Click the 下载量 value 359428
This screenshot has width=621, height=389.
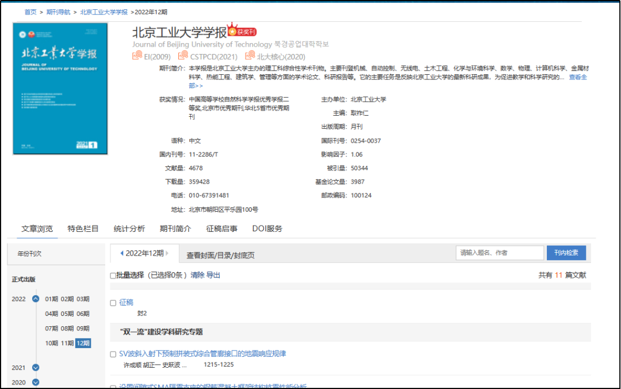coord(199,182)
